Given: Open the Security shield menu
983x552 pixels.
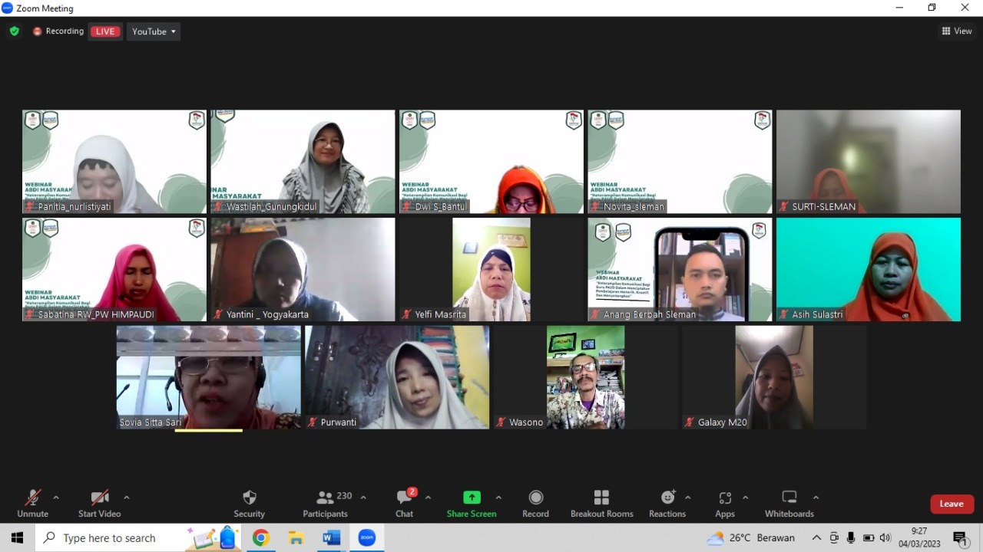Looking at the screenshot, I should point(249,504).
